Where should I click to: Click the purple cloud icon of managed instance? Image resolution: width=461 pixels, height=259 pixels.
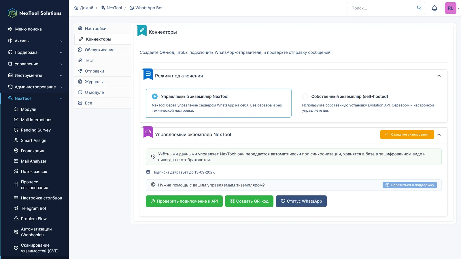tap(148, 132)
